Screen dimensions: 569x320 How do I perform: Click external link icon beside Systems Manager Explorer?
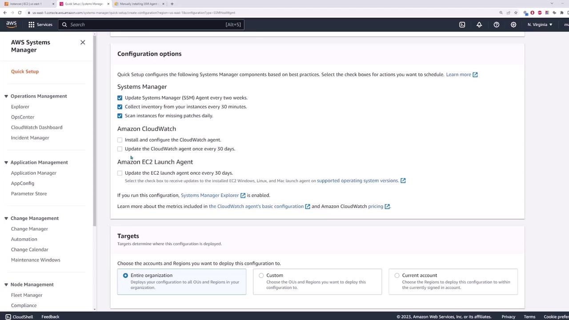(243, 195)
